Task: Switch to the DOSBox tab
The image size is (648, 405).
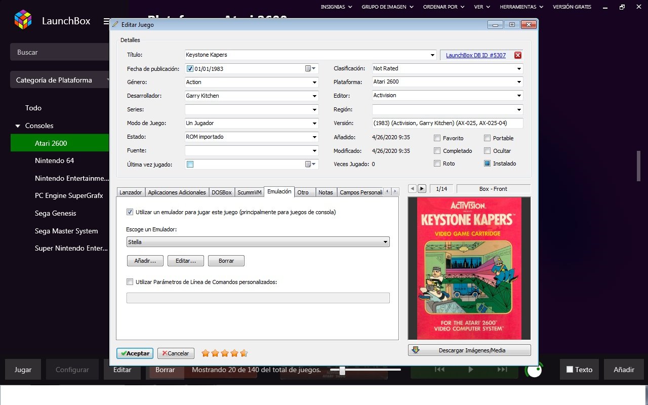Action: point(222,192)
